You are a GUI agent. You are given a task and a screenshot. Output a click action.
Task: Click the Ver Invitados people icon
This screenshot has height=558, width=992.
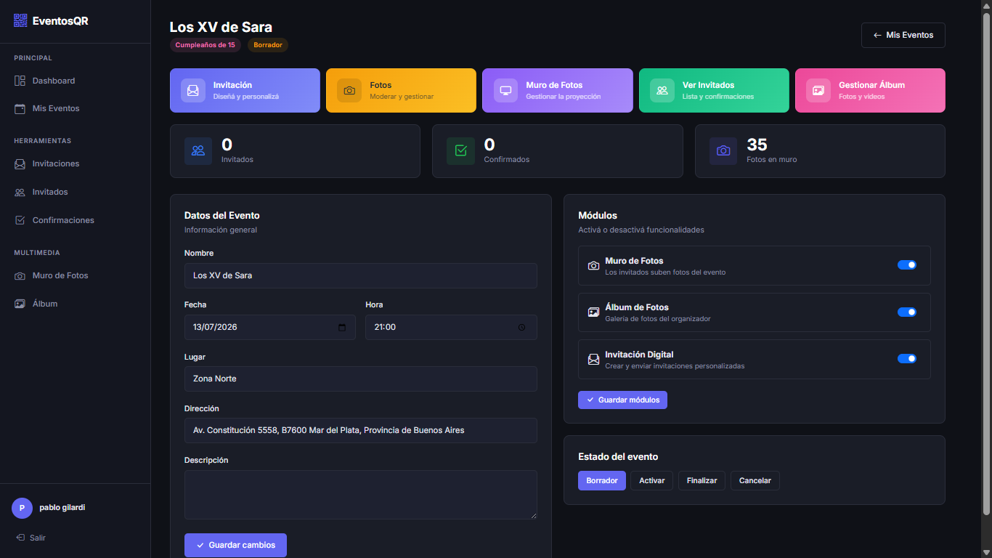(x=662, y=90)
